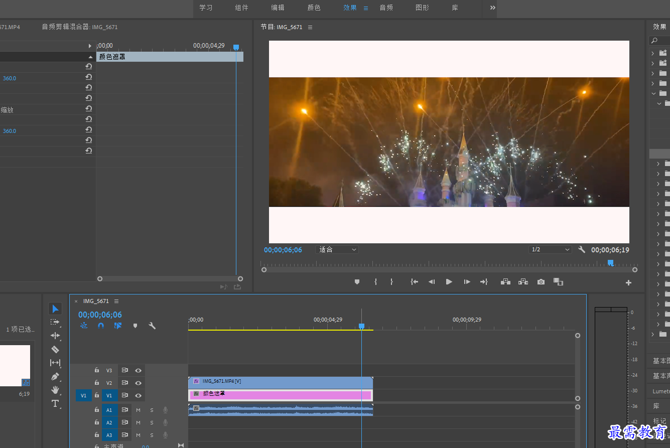Select the Ripple Edit tool

point(55,336)
